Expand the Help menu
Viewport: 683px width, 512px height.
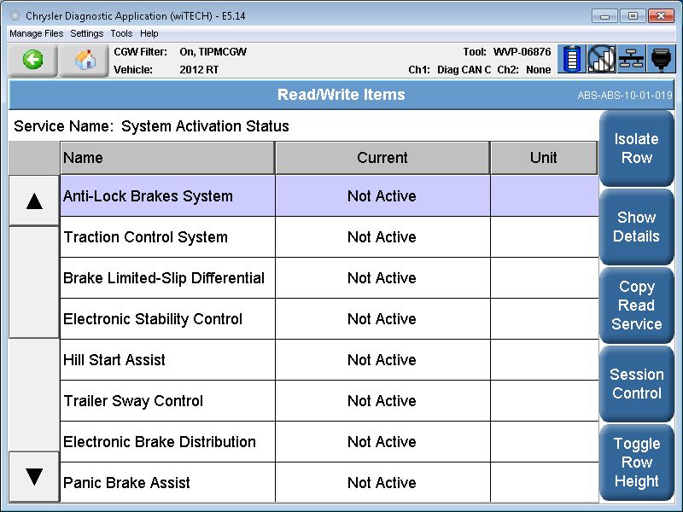149,33
